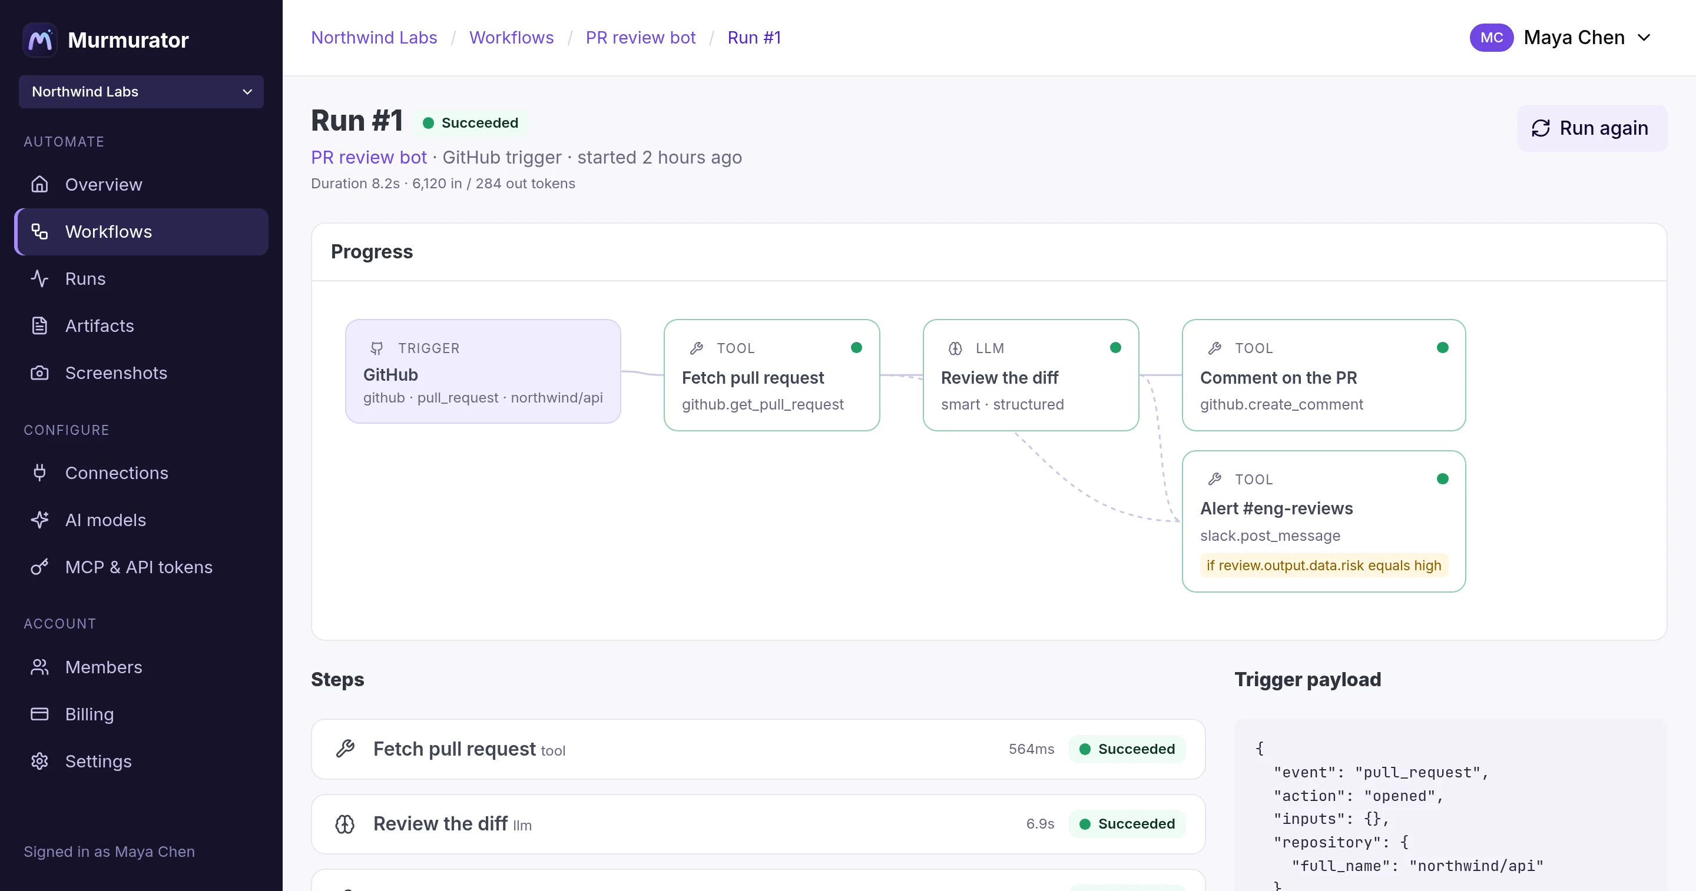Click the GitHub trigger node icon
1696x891 pixels.
coord(377,348)
